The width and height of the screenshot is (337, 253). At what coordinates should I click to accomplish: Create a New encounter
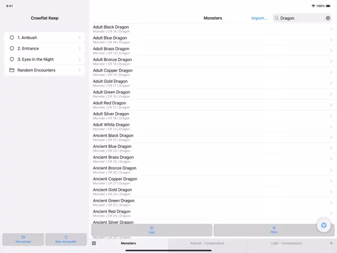(x=66, y=239)
